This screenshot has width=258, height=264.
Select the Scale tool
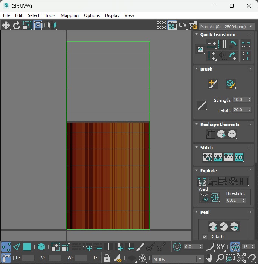coord(27,26)
